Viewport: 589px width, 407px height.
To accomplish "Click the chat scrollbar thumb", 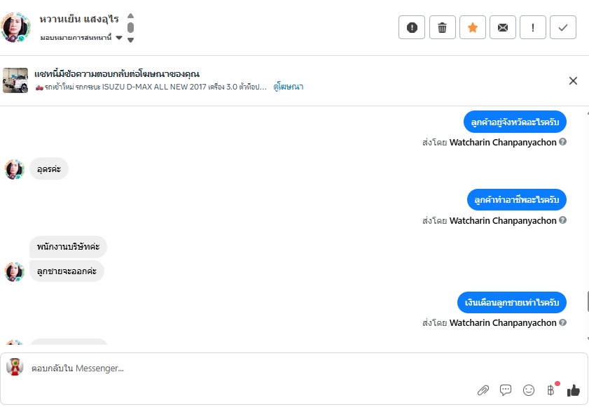I will 588,301.
